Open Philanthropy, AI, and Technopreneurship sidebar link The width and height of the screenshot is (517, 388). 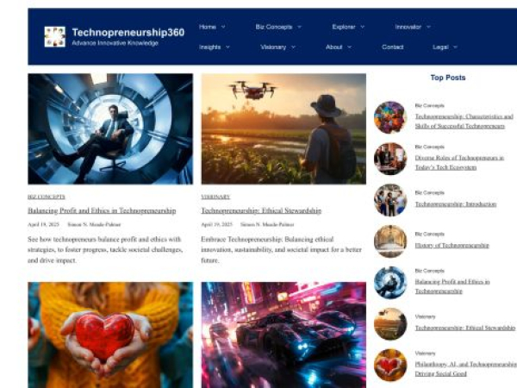pyautogui.click(x=466, y=368)
